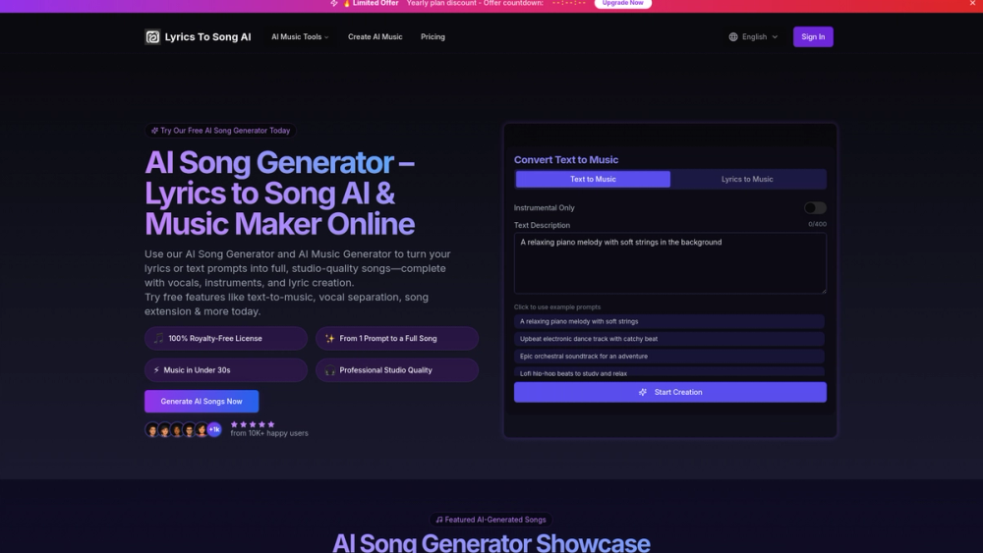Click the Click to use example prompts label
Viewport: 983px width, 553px height.
[556, 306]
